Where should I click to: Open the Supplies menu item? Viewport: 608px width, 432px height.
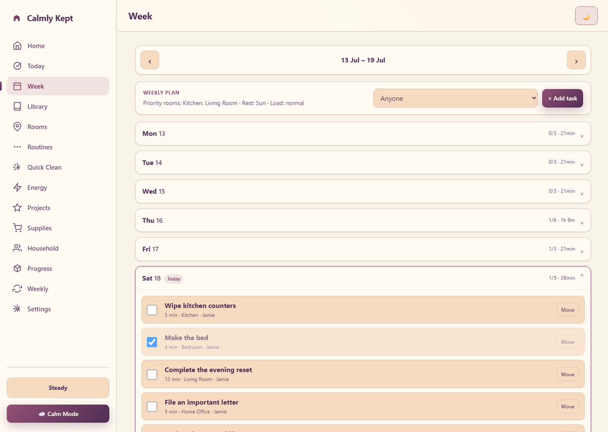[x=58, y=228]
